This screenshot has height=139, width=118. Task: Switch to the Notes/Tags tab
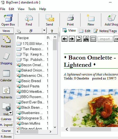[x=105, y=31]
